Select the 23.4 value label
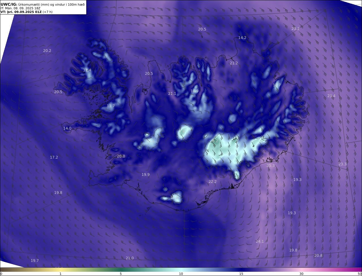 [x=331, y=96]
